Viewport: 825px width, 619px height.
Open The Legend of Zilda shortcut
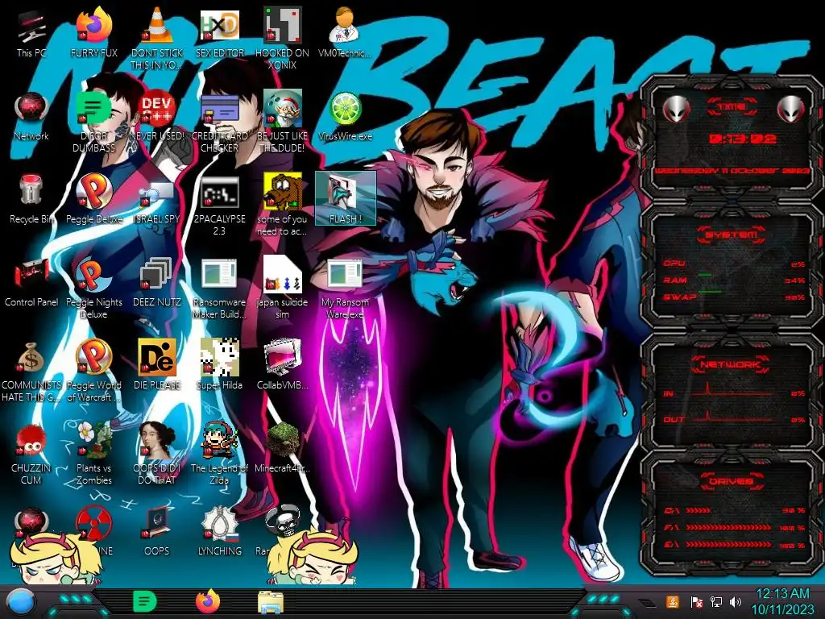point(219,454)
